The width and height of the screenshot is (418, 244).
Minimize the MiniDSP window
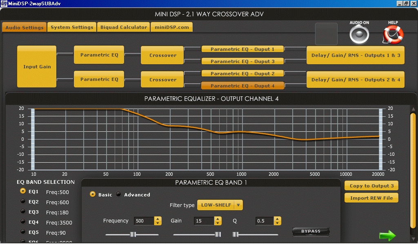400,3
